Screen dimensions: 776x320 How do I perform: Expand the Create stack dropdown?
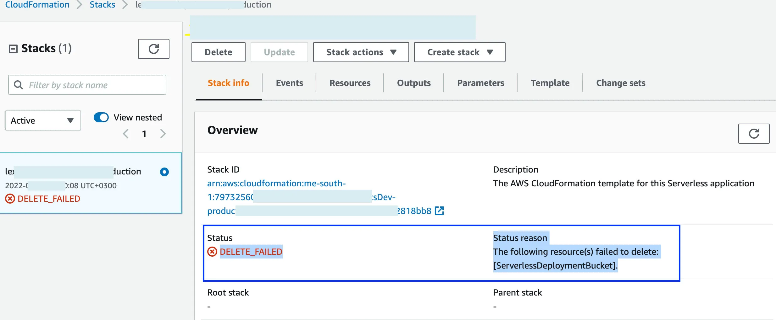[x=459, y=52]
